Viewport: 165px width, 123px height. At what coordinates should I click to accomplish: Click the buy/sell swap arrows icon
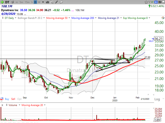click(x=2, y=99)
